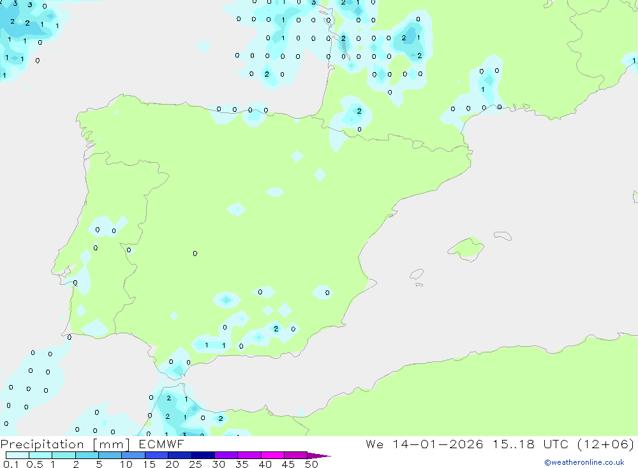
Task: Click the 35–40 mm legend color swatch
Action: point(249,455)
